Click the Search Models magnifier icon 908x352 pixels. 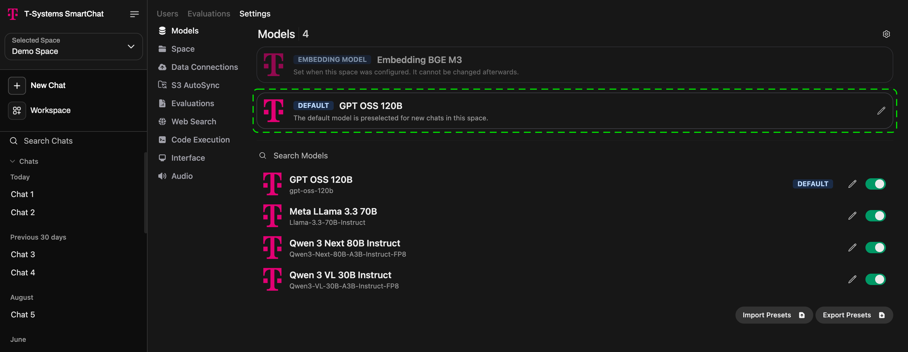(x=262, y=156)
